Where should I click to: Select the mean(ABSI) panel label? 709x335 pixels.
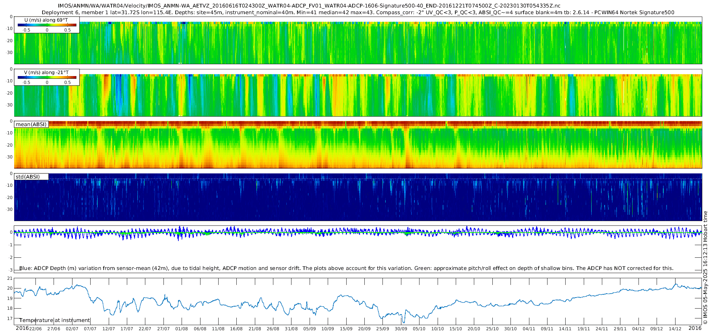(x=31, y=125)
